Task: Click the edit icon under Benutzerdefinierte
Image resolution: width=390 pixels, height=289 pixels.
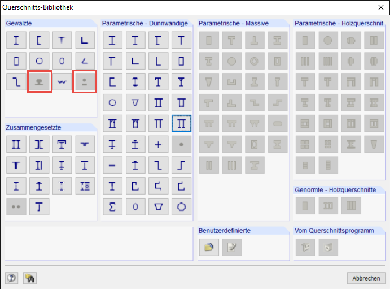Action: point(232,247)
